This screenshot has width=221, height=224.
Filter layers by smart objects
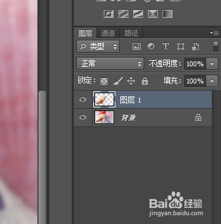tap(195, 46)
